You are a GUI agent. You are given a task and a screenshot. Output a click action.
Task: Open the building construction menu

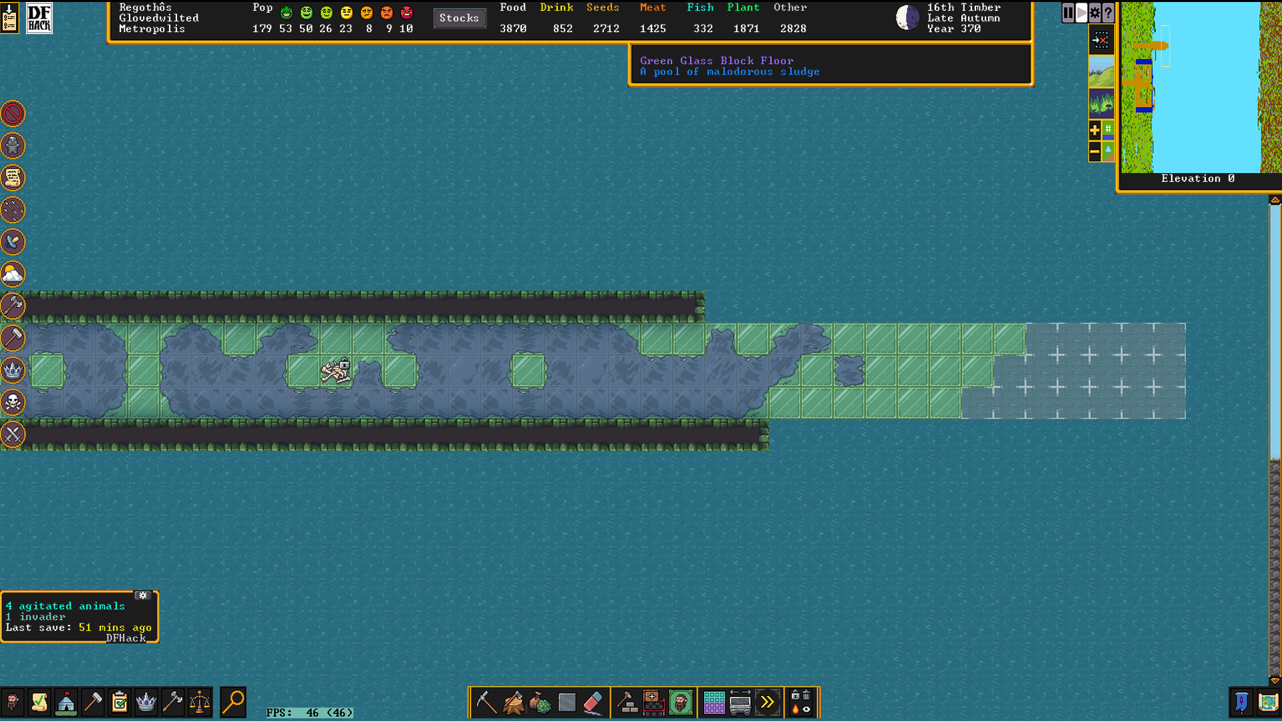pyautogui.click(x=627, y=702)
